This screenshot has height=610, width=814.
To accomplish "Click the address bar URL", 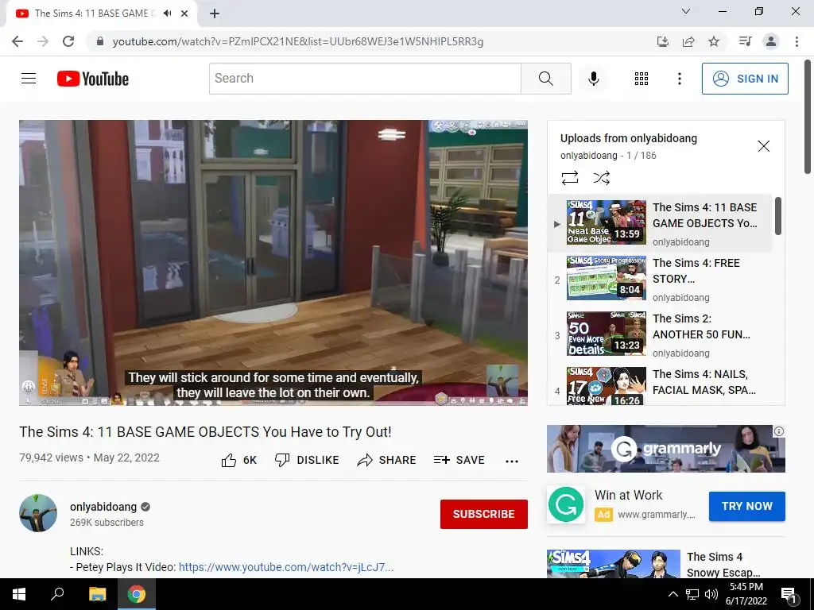I will point(298,41).
